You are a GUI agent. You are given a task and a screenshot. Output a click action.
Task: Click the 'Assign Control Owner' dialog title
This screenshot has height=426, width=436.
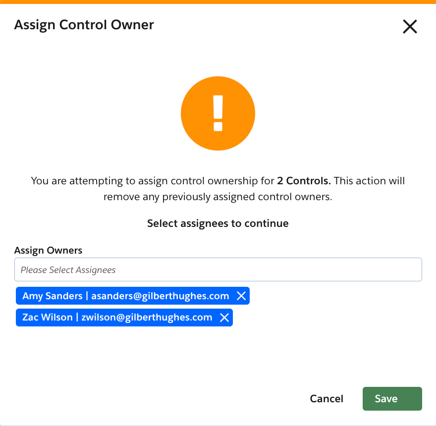[x=84, y=25]
